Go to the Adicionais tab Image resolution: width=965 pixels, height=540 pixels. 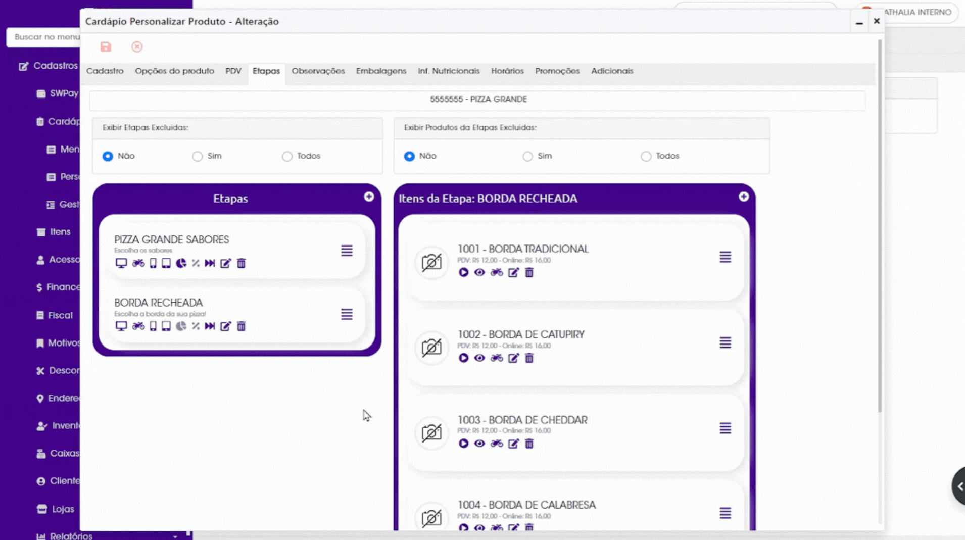click(612, 71)
